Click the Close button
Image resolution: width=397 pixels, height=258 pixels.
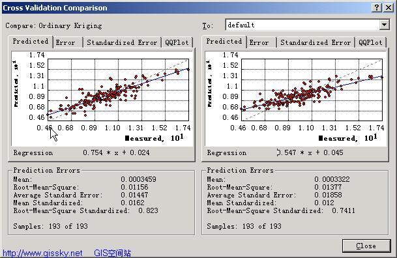click(x=366, y=246)
